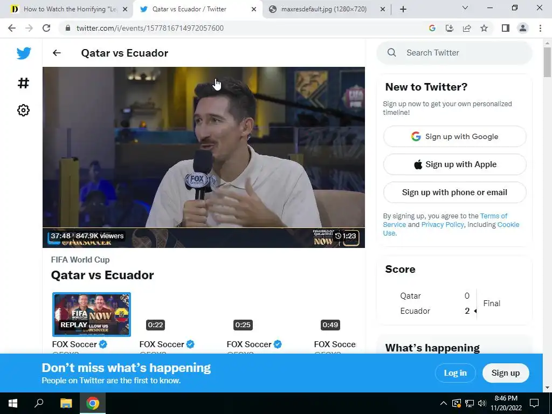Click the browser Back arrow
This screenshot has height=414, width=552.
click(12, 28)
